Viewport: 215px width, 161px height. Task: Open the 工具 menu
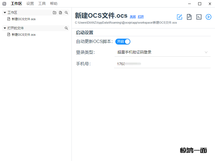click(42, 4)
